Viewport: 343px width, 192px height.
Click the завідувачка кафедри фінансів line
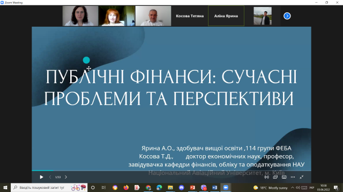coord(217,164)
